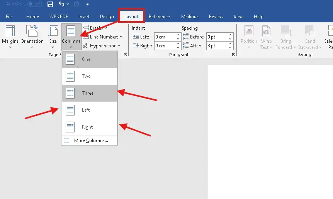Go to the Design tab
This screenshot has height=199, width=333.
click(107, 17)
